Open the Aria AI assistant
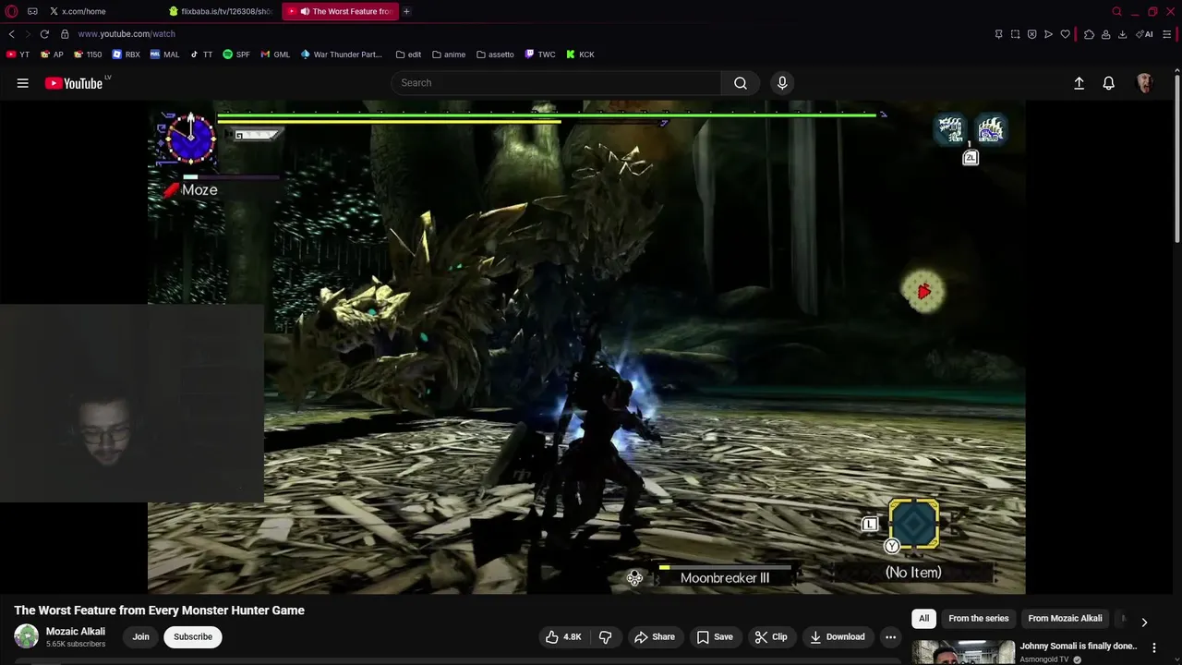Image resolution: width=1182 pixels, height=665 pixels. 1144,34
